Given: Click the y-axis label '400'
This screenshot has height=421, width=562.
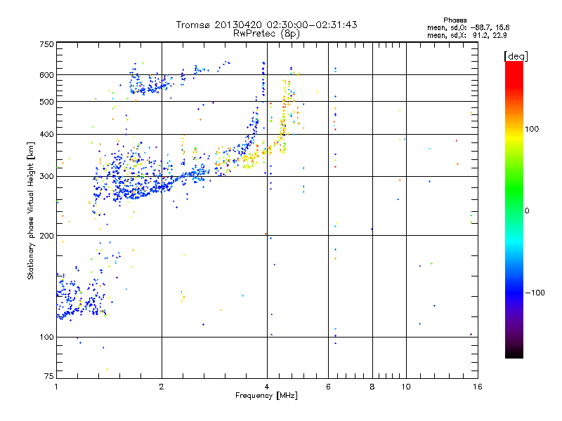Looking at the screenshot, I should pos(46,135).
